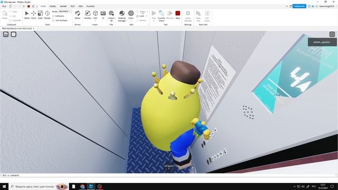Image resolution: width=338 pixels, height=190 pixels.
Task: Open the Windows Start menu
Action: tap(4, 186)
